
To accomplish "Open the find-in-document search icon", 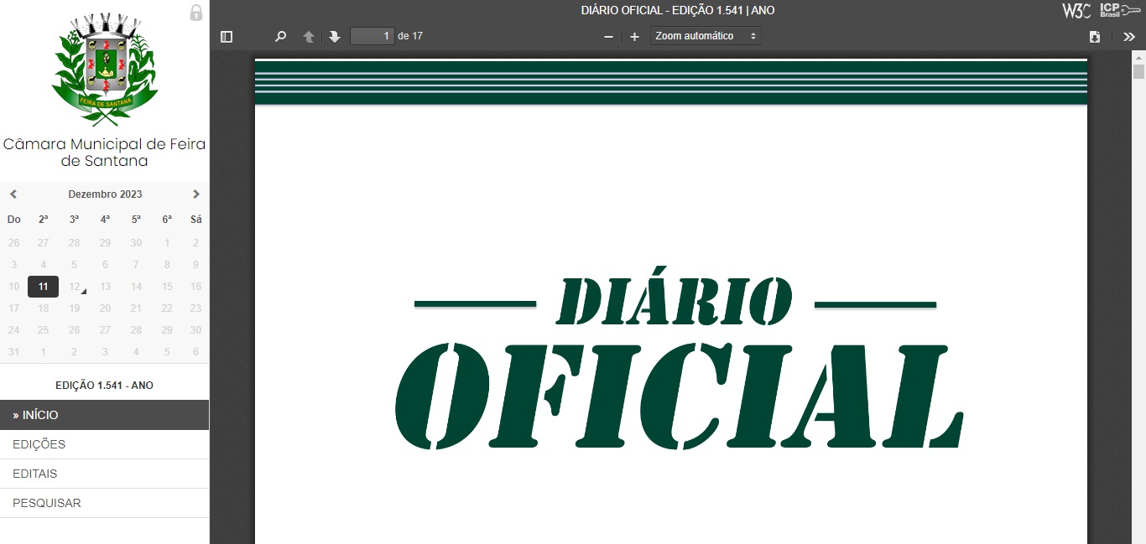I will tap(281, 37).
